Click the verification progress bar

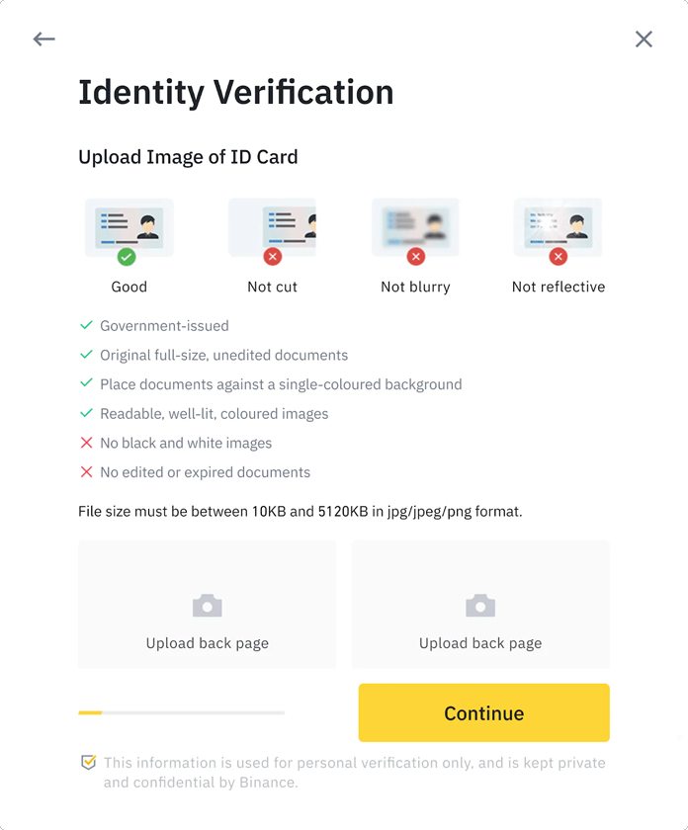click(181, 712)
